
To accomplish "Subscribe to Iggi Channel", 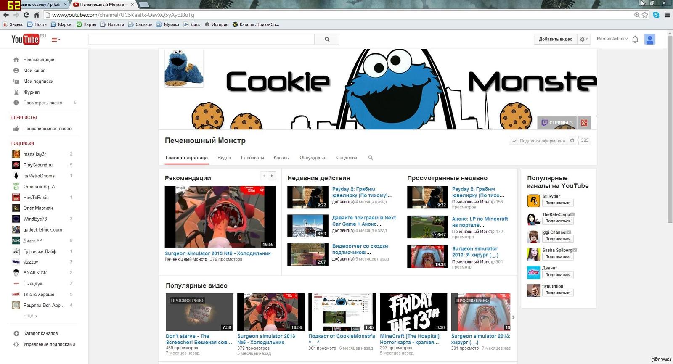I will click(558, 239).
